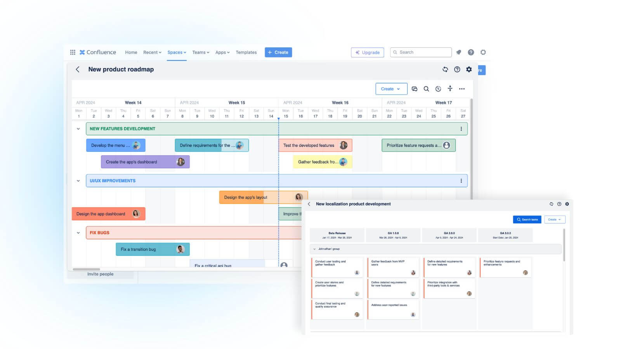621x349 pixels.
Task: Collapse the UI/UX IMPROVEMENTS section
Action: [78, 180]
